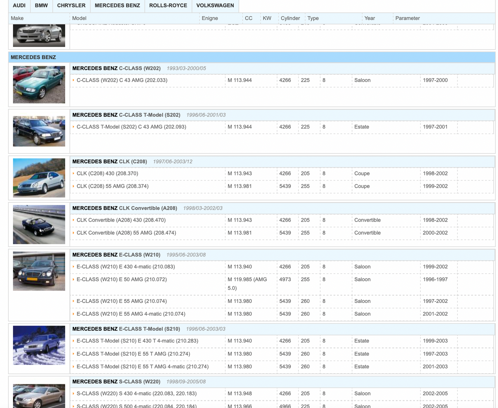Open C-CLASS (W202) C 43 AMG link
The height and width of the screenshot is (408, 498).
tap(122, 80)
